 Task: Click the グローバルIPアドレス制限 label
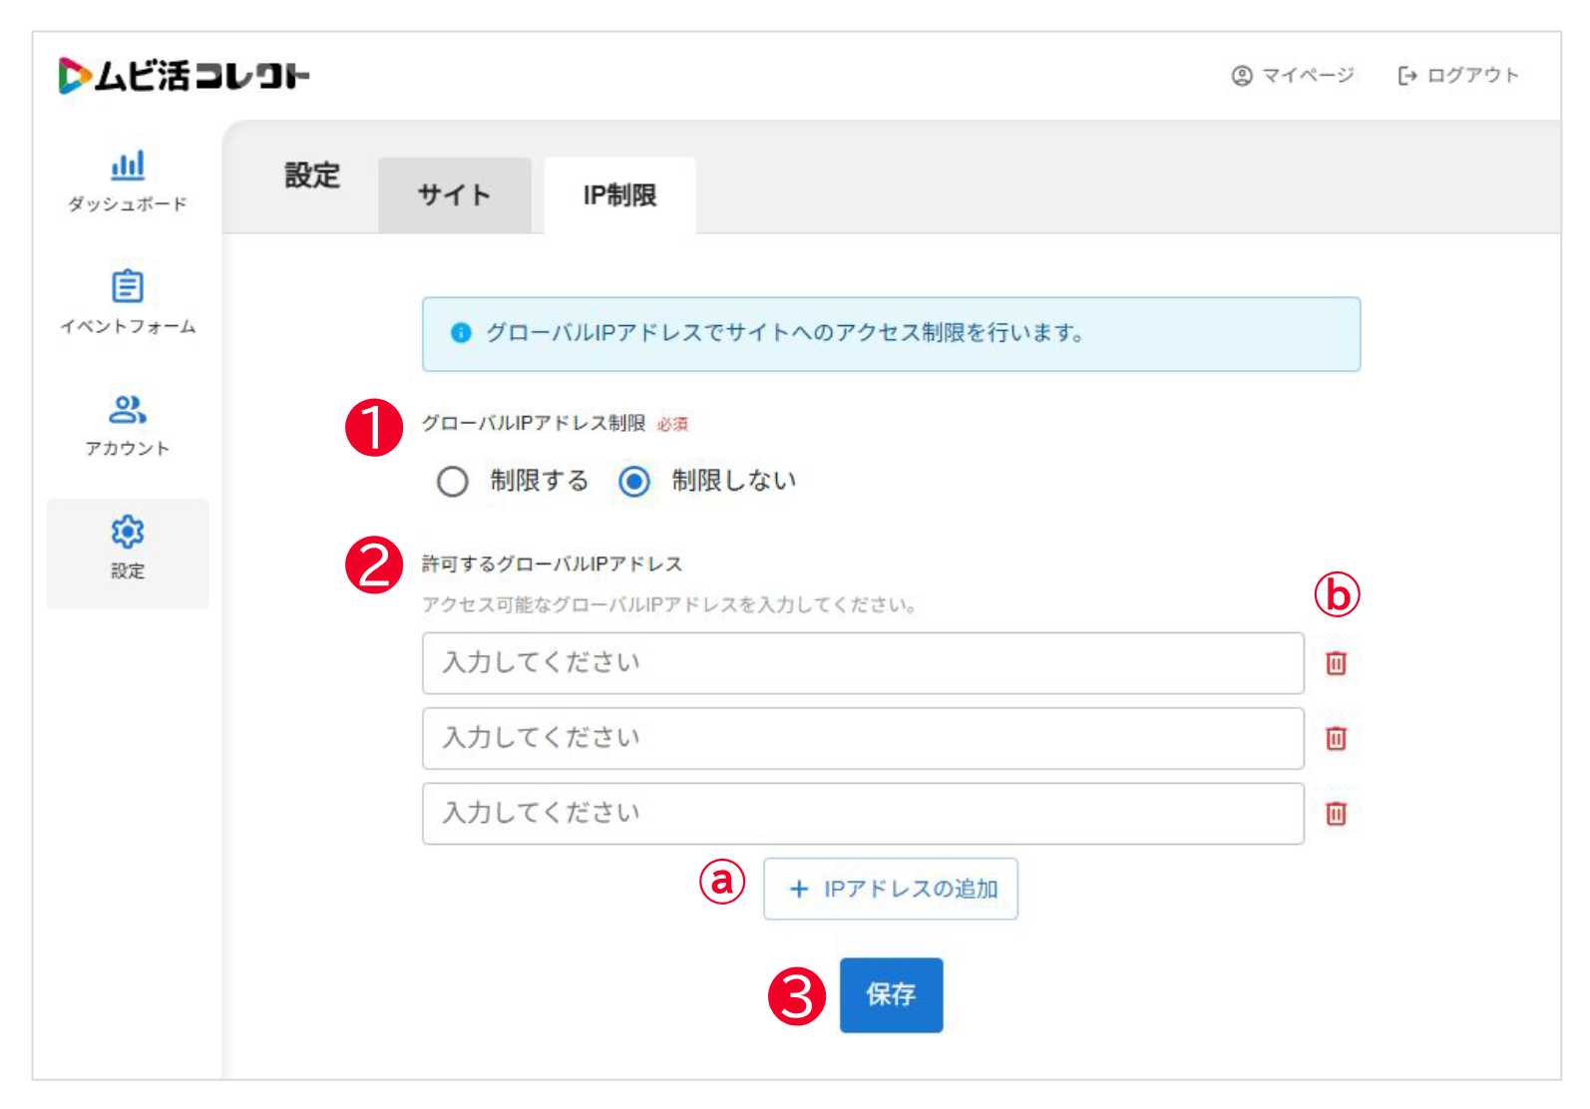(534, 424)
